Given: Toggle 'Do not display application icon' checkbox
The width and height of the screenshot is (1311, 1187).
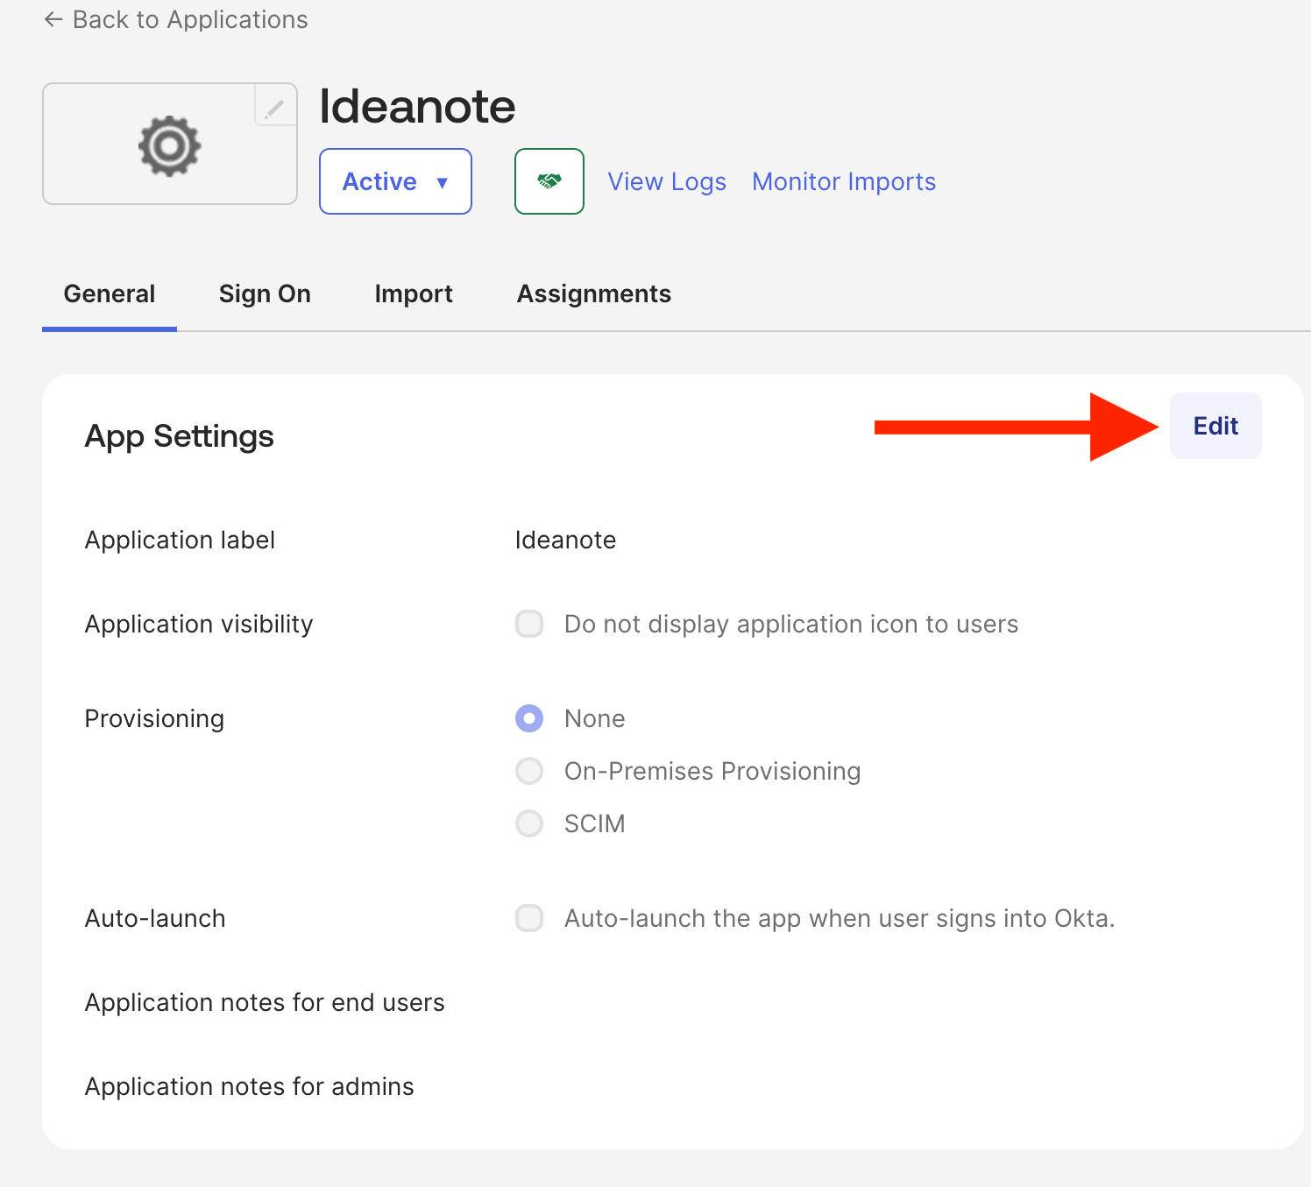Looking at the screenshot, I should coord(529,624).
